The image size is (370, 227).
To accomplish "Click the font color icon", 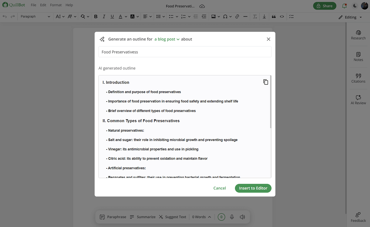I will (120, 17).
